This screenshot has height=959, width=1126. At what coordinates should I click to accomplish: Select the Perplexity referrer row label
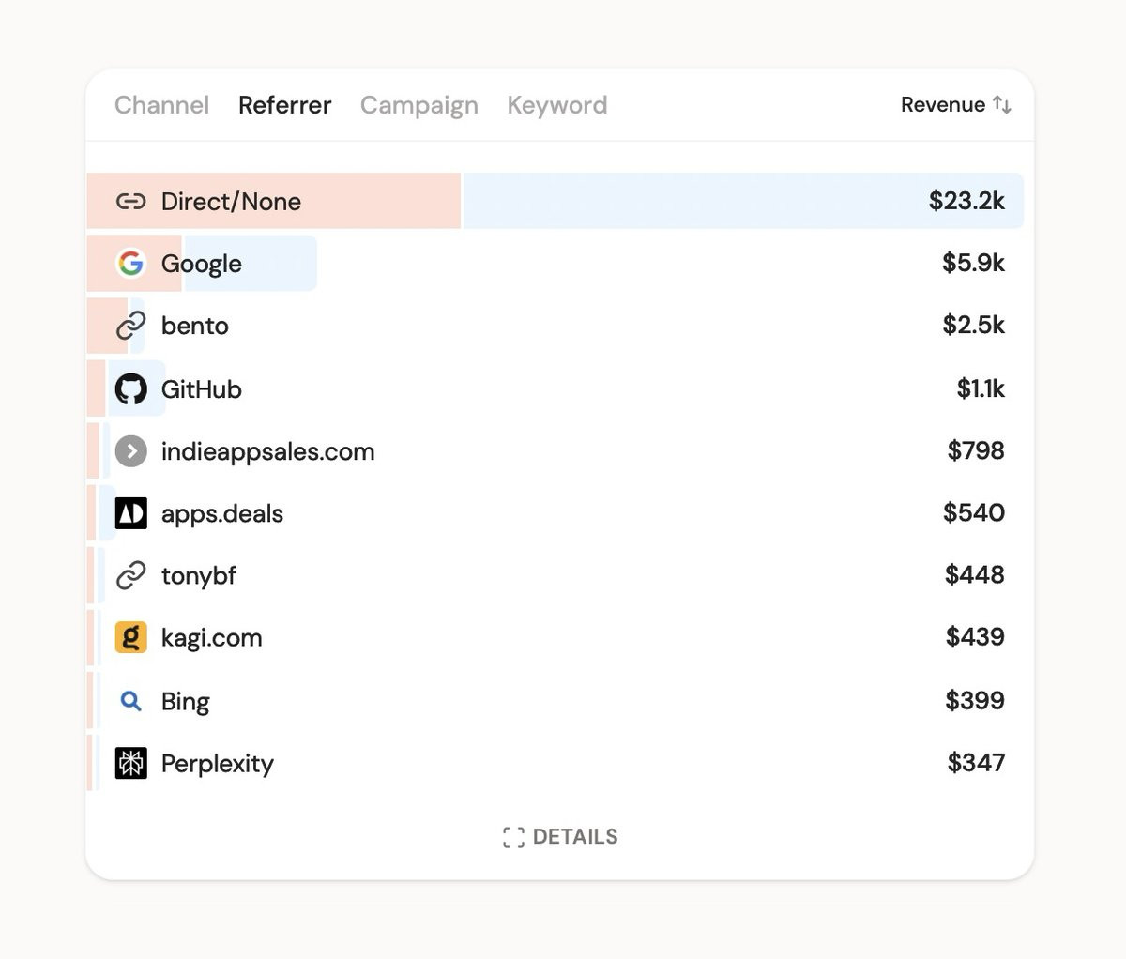(x=217, y=764)
